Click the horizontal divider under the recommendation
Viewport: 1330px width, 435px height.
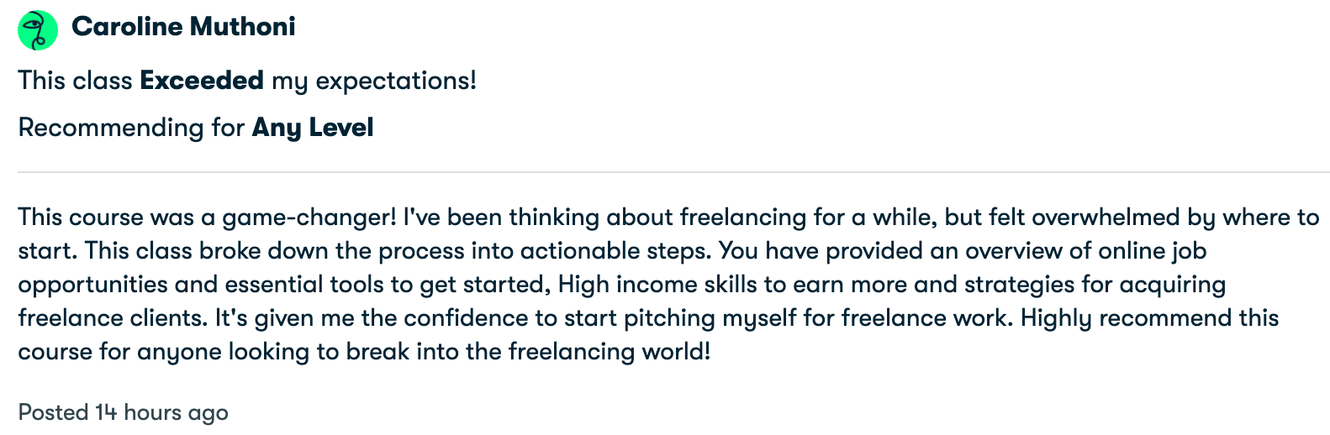(673, 172)
